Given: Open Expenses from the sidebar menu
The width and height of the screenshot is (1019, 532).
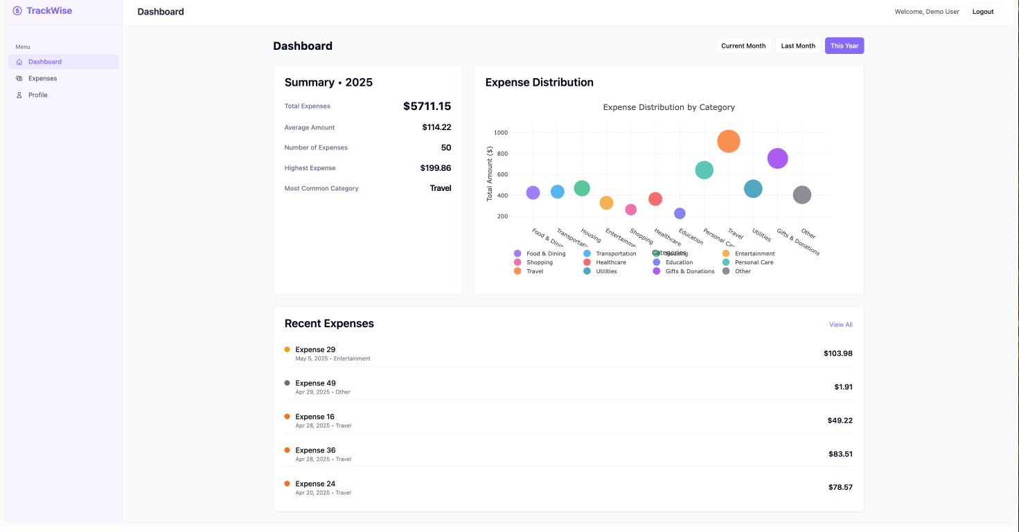Looking at the screenshot, I should pos(42,79).
